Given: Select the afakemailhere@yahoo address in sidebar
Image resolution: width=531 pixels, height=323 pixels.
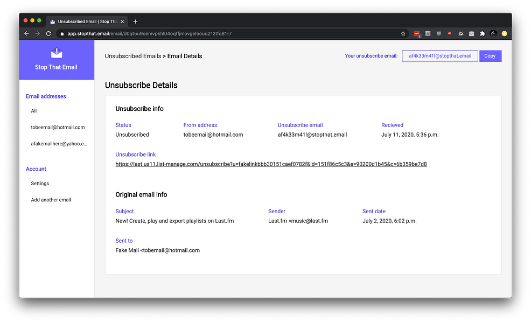Looking at the screenshot, I should click(59, 144).
